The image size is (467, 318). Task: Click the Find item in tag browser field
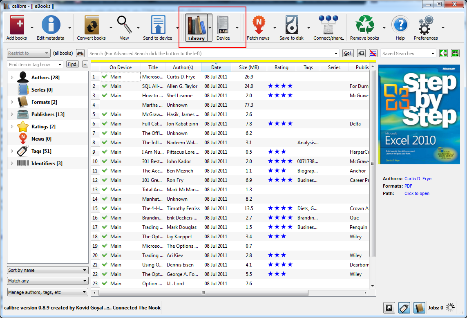pyautogui.click(x=35, y=64)
